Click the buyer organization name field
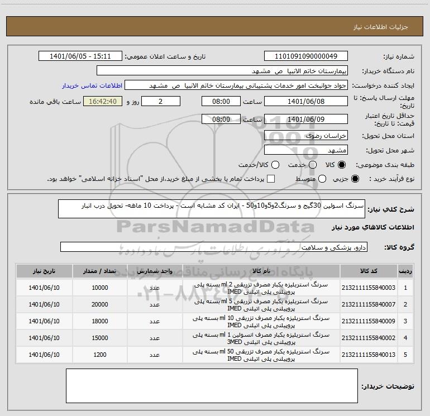Viewport: 430px width, 416px height. [x=222, y=70]
